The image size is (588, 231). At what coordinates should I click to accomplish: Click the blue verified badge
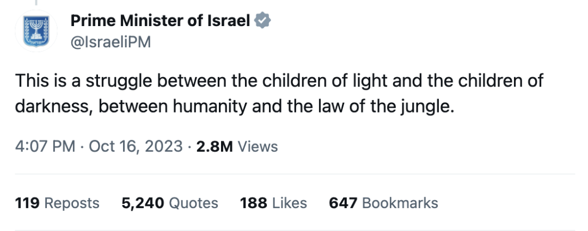[x=264, y=21]
